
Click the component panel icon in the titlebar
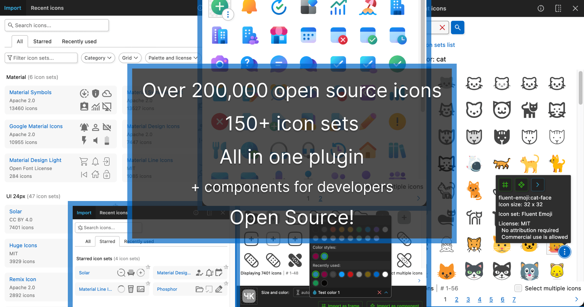pyautogui.click(x=558, y=8)
